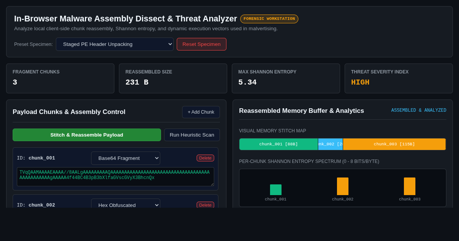Click the Fragment Chunks value 3
The image size is (459, 241).
(15, 82)
